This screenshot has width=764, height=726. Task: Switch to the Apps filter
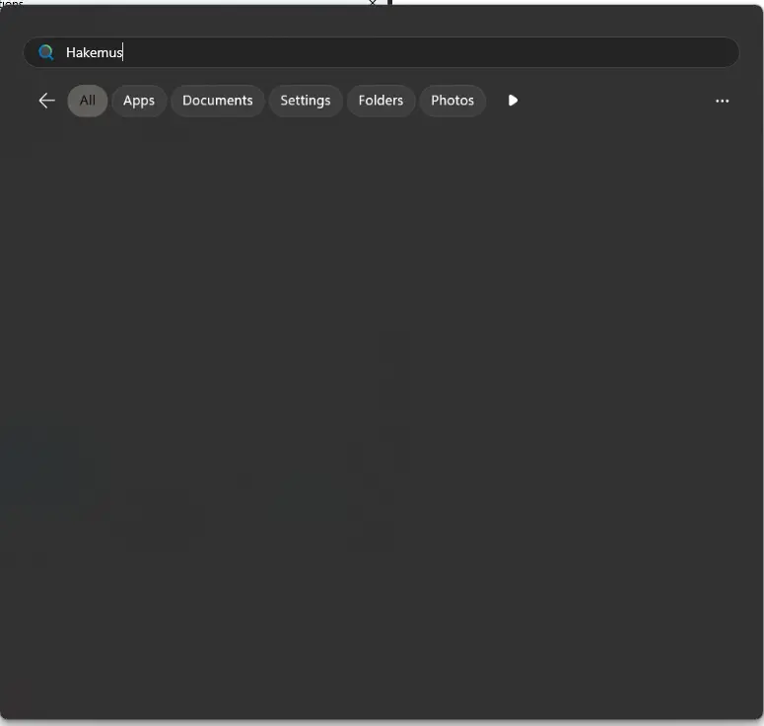139,101
